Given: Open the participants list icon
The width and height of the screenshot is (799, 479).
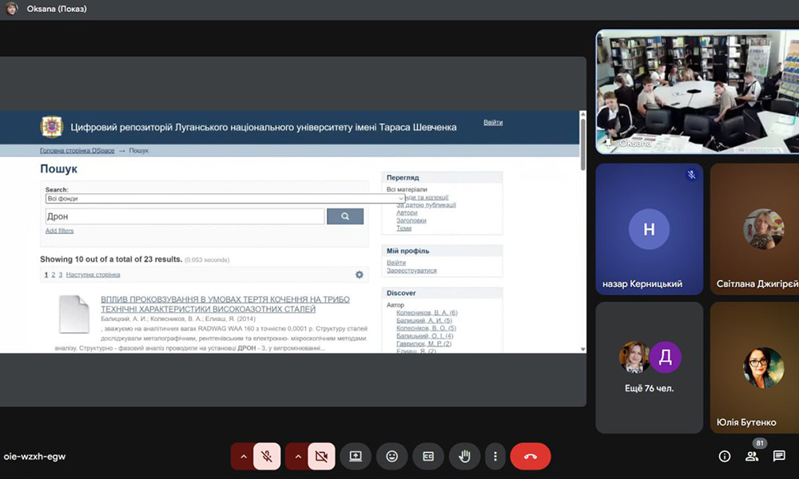Looking at the screenshot, I should coord(752,457).
